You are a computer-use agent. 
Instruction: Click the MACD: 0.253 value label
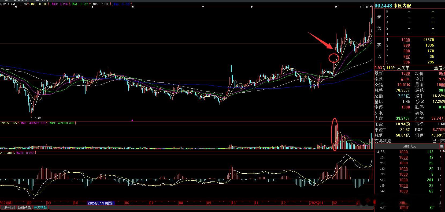click(x=26, y=153)
